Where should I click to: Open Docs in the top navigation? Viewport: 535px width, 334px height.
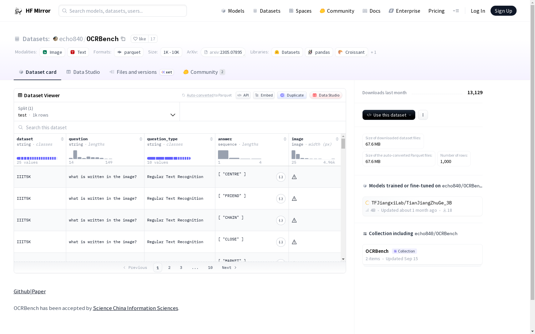coord(371,11)
